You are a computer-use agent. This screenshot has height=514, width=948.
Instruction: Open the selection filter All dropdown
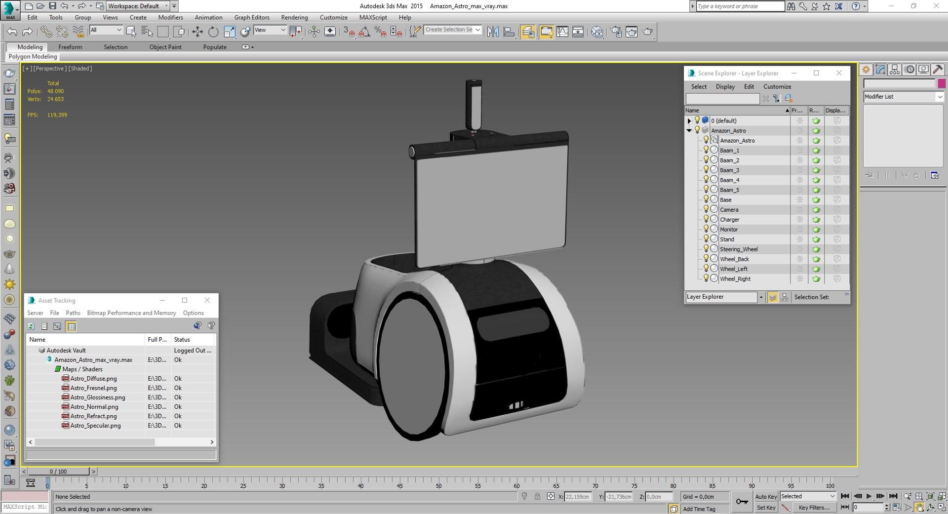(106, 30)
